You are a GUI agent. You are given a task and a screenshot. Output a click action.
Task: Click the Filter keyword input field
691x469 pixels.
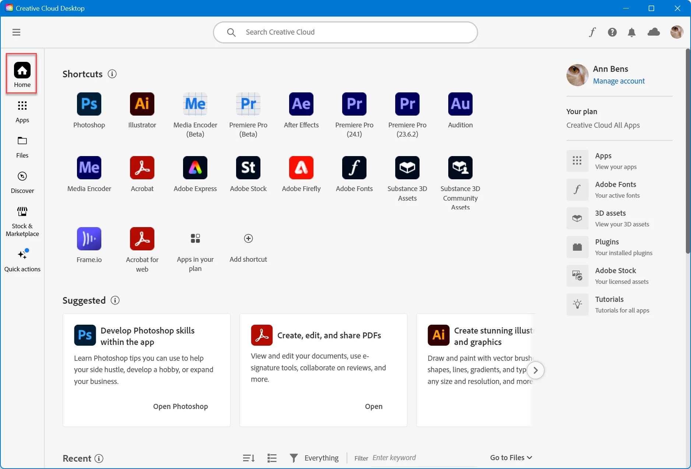[x=424, y=458]
